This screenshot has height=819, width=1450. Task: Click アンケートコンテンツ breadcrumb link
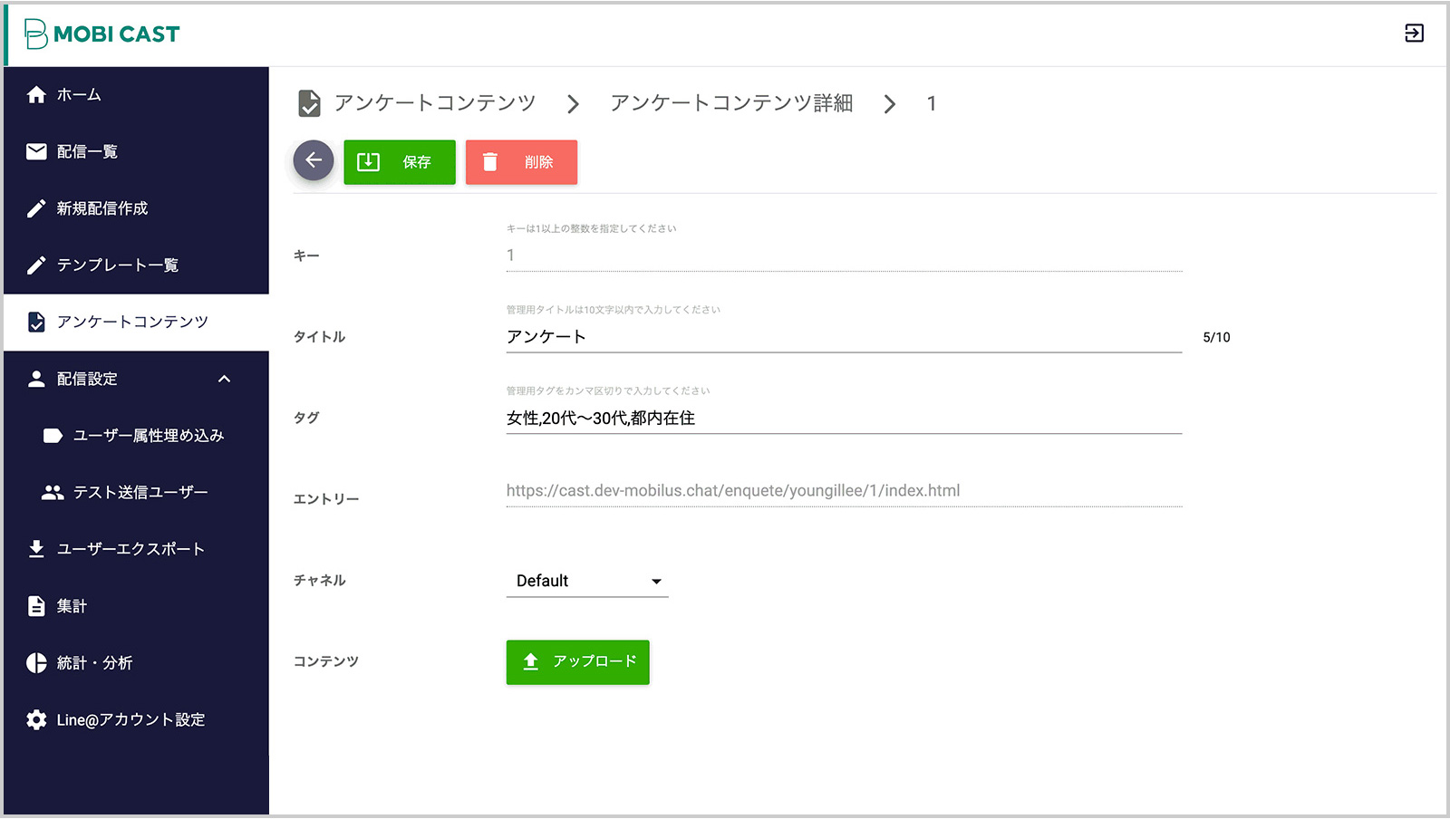(435, 103)
